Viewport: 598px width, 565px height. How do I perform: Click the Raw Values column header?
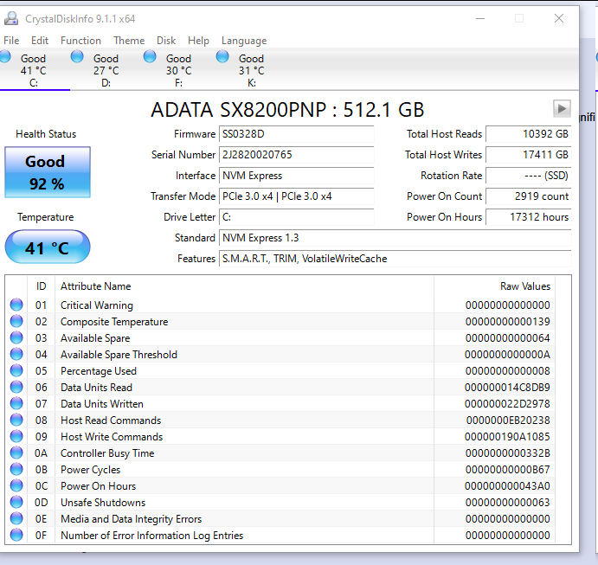tap(524, 286)
